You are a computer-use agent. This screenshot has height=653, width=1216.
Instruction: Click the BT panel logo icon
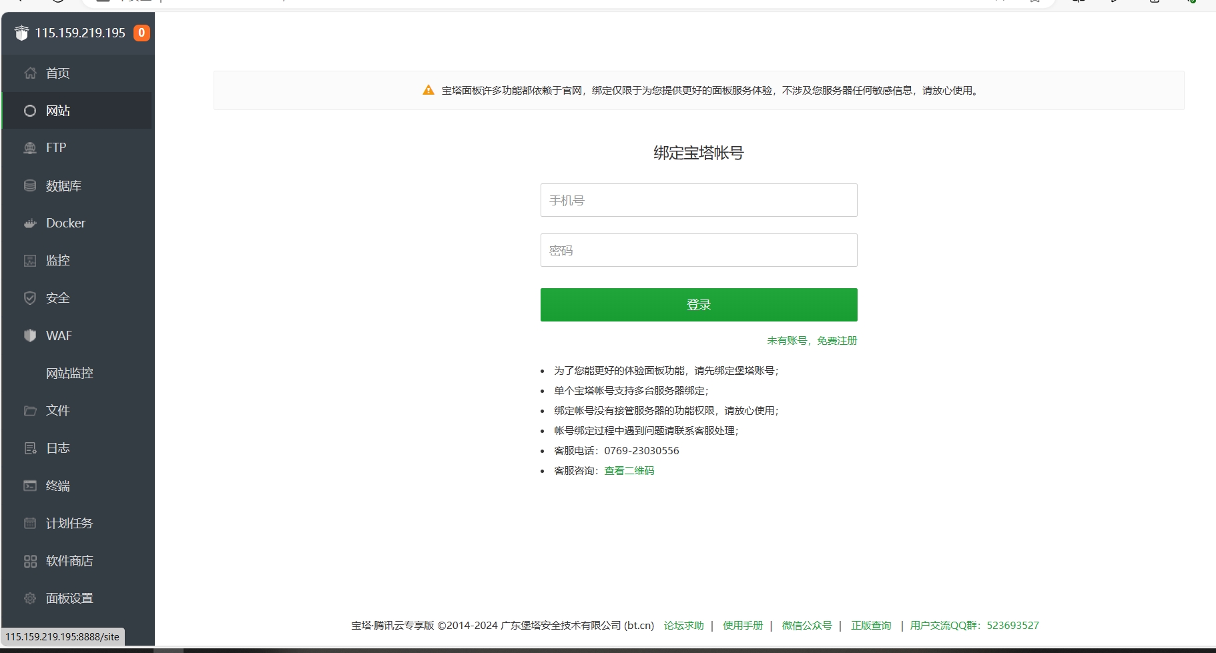[x=21, y=33]
